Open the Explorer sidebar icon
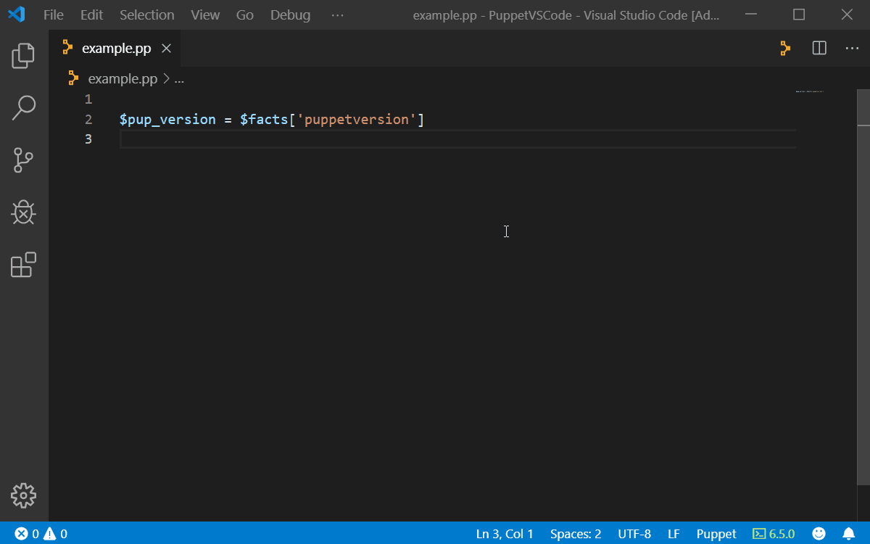The image size is (870, 544). tap(23, 56)
